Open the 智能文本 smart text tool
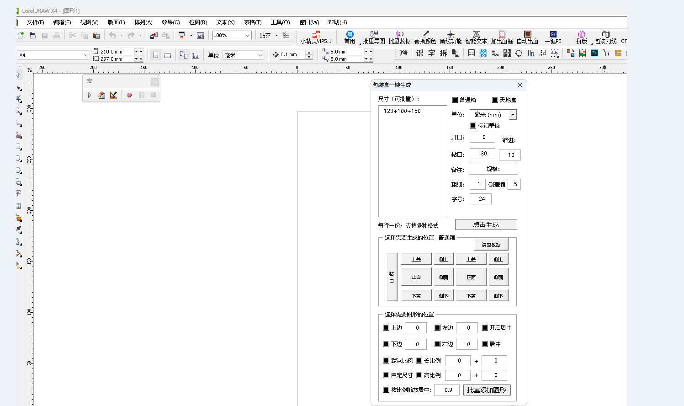Screen dimensions: 684x406 (476, 37)
